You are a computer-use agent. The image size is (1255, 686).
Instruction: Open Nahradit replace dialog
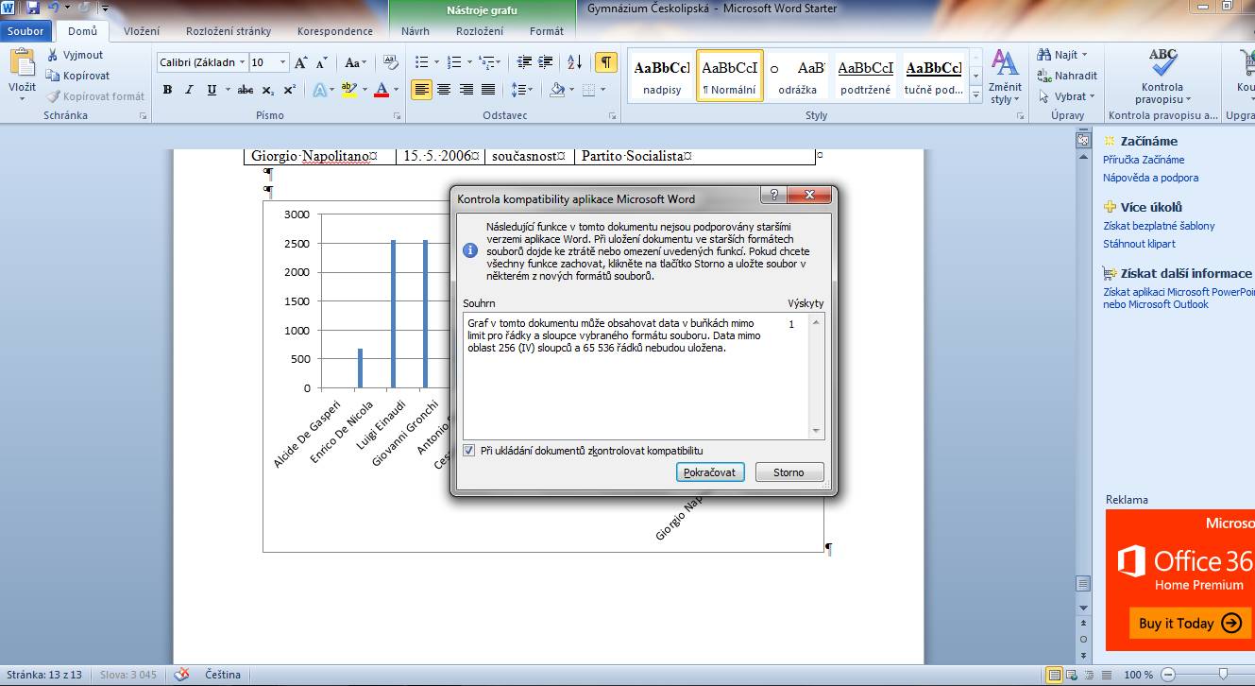[1067, 76]
